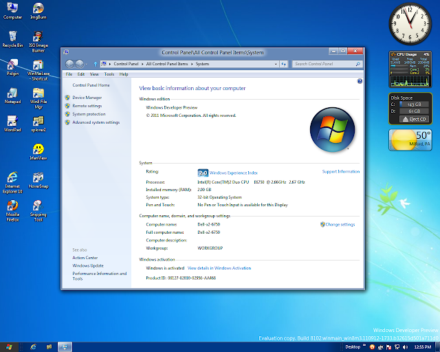440x352 pixels.
Task: Open the file explorer taskbar icon
Action: tap(49, 347)
